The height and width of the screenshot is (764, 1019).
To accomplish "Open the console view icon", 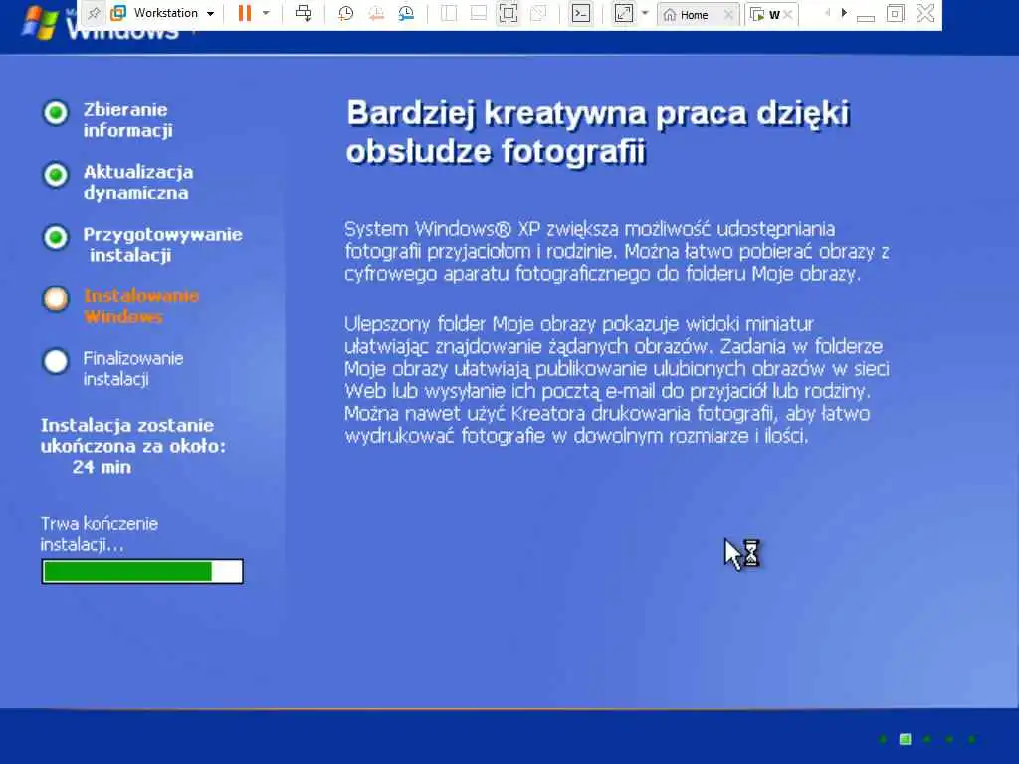I will pos(581,14).
